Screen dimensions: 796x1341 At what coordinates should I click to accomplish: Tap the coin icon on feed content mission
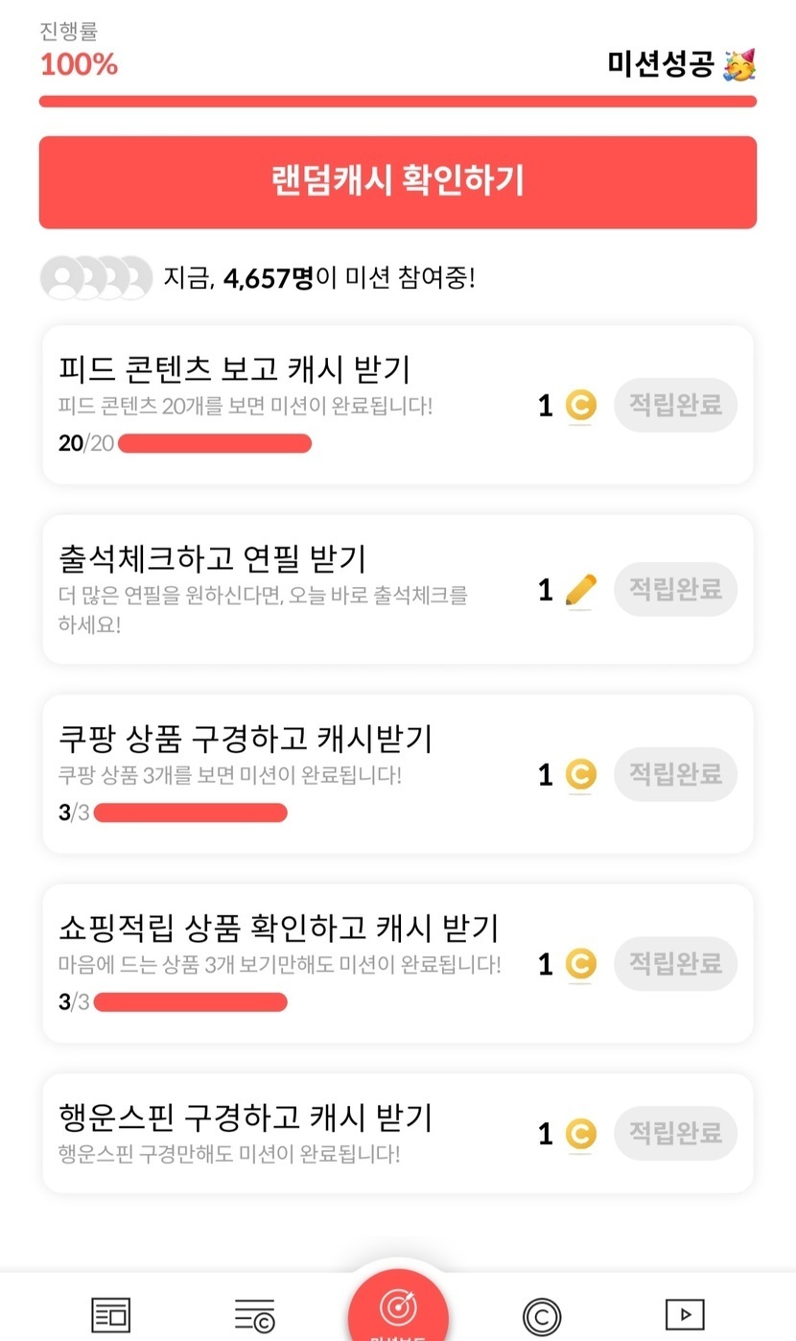(x=580, y=406)
